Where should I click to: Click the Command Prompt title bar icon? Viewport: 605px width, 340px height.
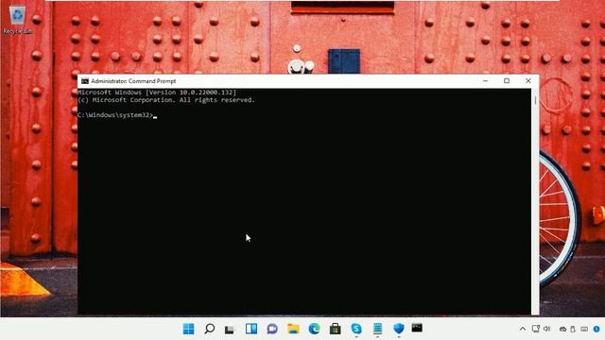click(x=85, y=81)
